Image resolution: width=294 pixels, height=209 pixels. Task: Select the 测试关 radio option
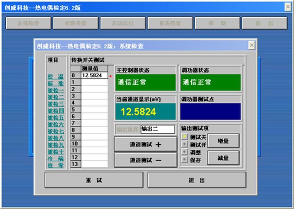(185, 137)
